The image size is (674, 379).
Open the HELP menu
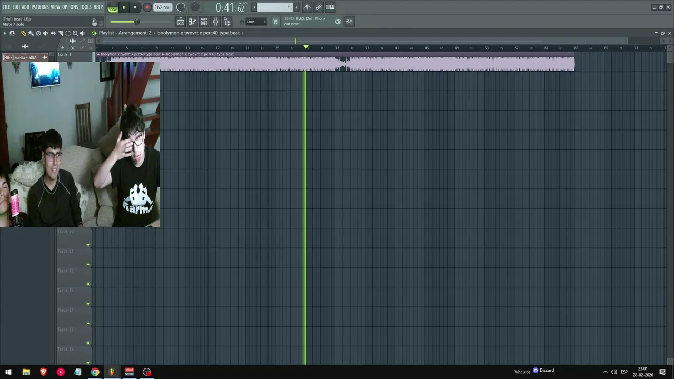coord(98,7)
